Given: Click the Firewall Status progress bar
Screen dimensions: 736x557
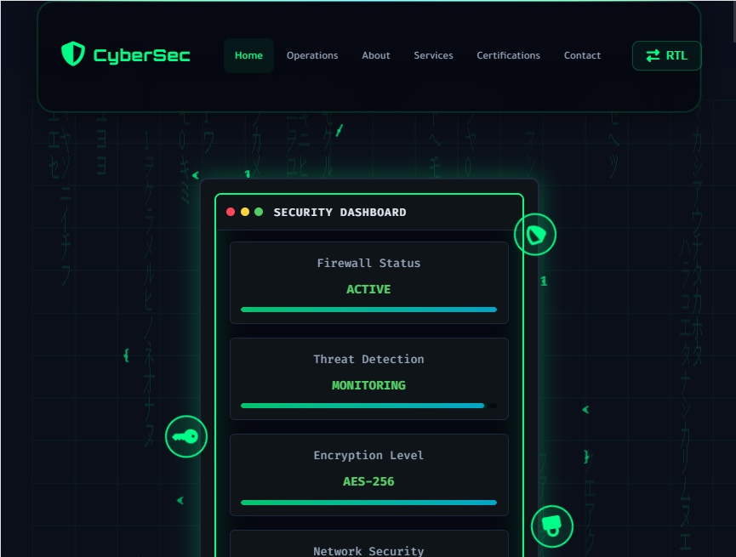Looking at the screenshot, I should click(368, 310).
